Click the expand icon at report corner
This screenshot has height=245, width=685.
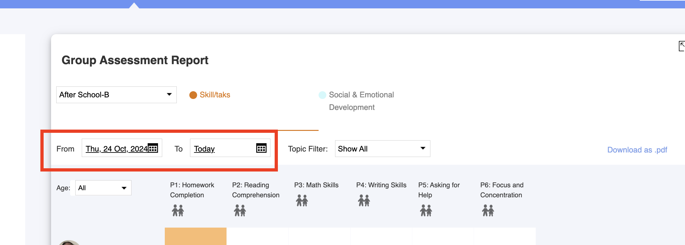[x=682, y=46]
